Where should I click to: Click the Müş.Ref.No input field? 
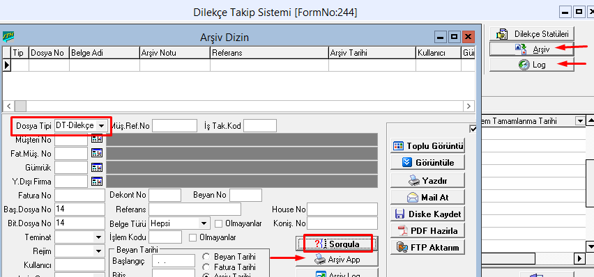174,126
